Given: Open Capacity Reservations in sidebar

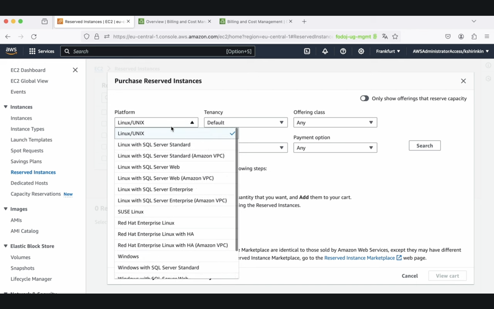Looking at the screenshot, I should pos(36,194).
